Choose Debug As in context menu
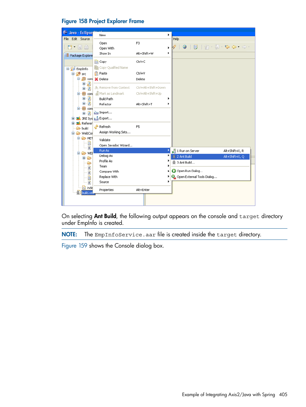This screenshot has height=407, width=306. point(132,156)
